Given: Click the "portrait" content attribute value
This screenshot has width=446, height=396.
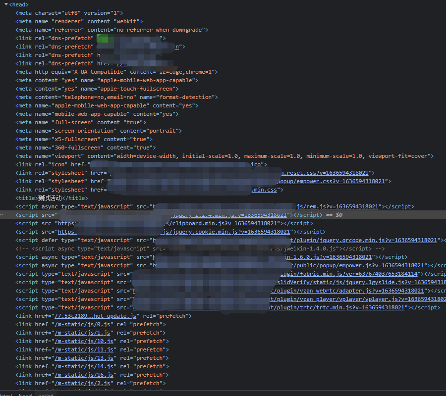Looking at the screenshot, I should point(163,131).
